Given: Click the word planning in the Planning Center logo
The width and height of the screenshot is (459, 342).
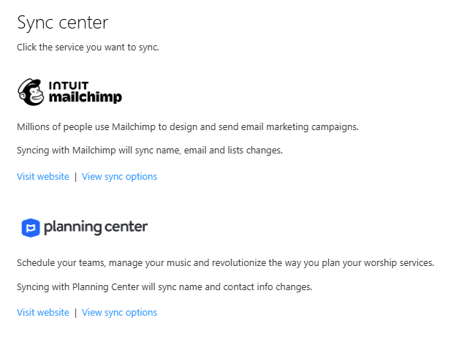Looking at the screenshot, I should click(x=72, y=227).
